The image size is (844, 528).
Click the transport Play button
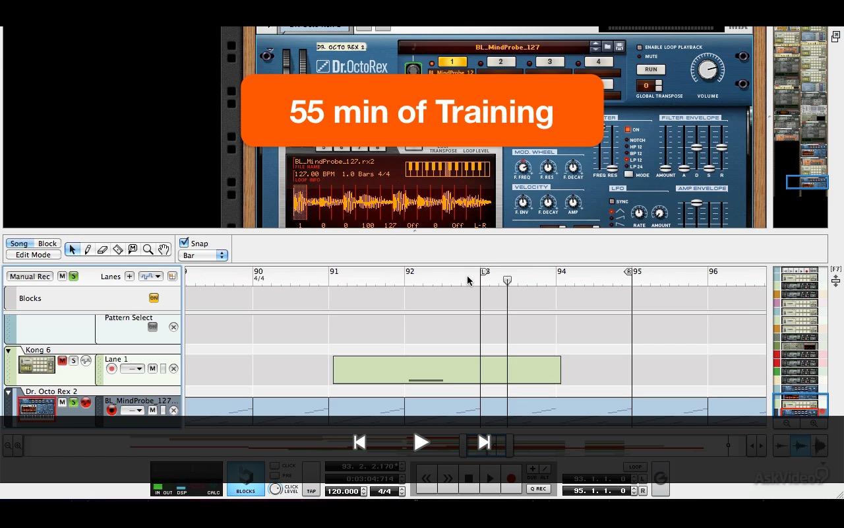coord(490,478)
